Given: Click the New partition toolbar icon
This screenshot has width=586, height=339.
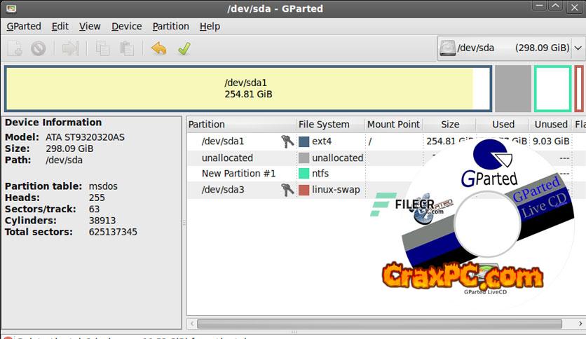Looking at the screenshot, I should pyautogui.click(x=15, y=48).
